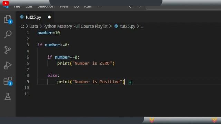The height and width of the screenshot is (124, 221).
Task: Go back with the left arrow
Action: [131, 7]
